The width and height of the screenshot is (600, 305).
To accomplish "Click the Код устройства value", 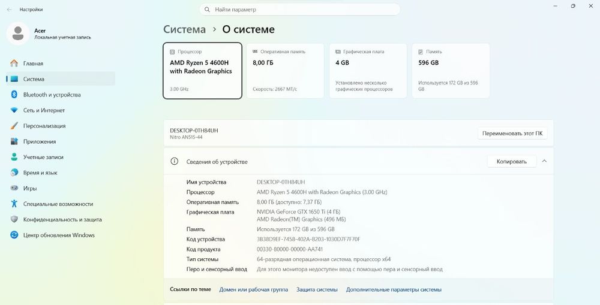I will pyautogui.click(x=308, y=239).
